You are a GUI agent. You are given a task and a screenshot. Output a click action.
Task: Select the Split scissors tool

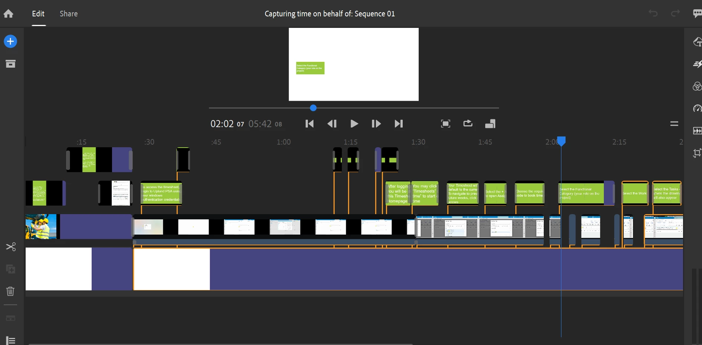[x=10, y=247]
